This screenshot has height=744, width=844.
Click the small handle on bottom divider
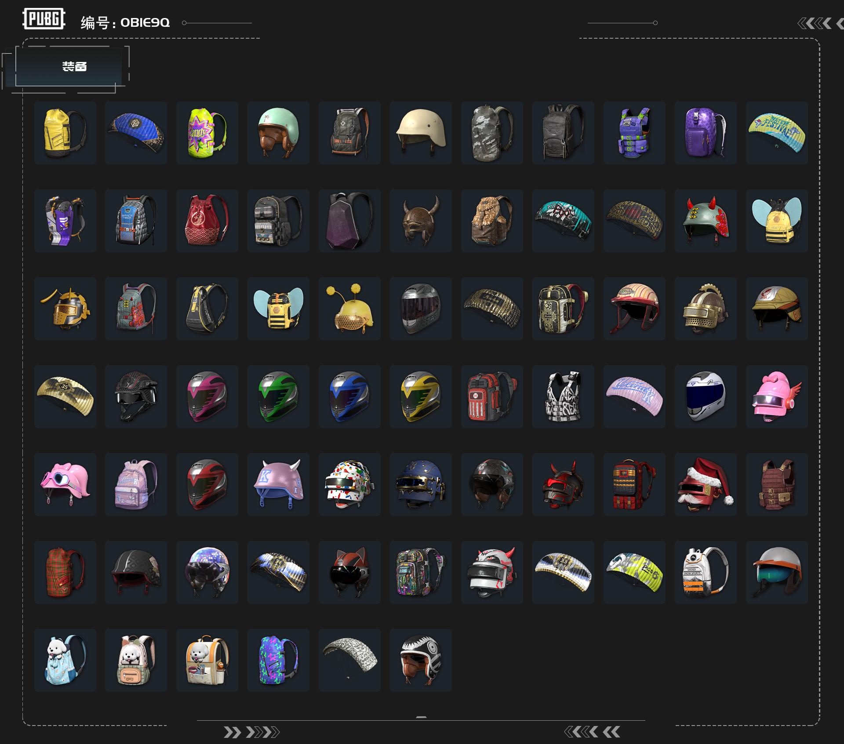pyautogui.click(x=421, y=717)
